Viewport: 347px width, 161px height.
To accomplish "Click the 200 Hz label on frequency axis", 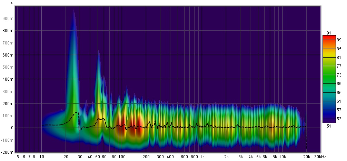I will pyautogui.click(x=146, y=157).
